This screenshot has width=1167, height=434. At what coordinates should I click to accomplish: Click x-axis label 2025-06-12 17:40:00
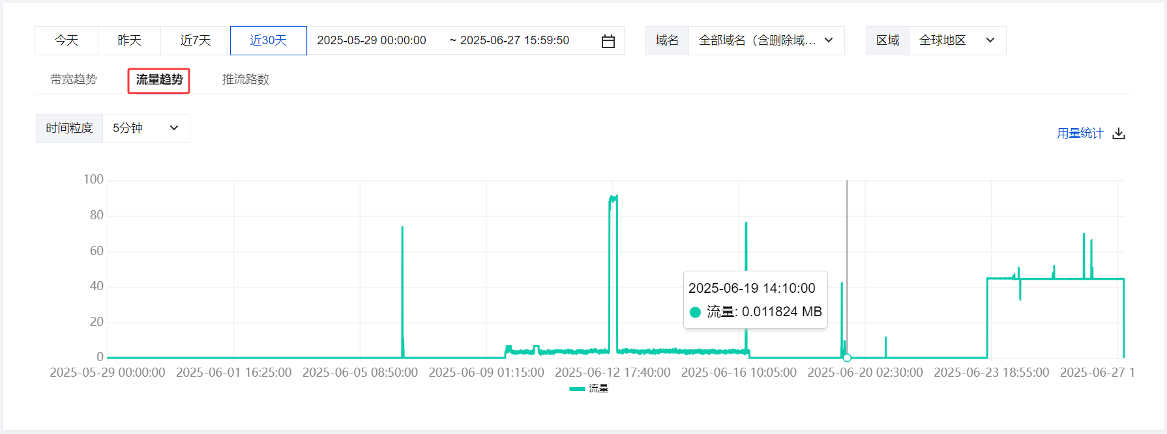(x=612, y=372)
